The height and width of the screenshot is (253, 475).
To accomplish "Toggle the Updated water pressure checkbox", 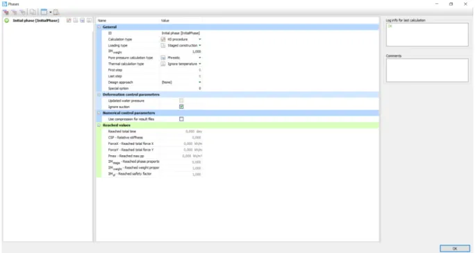I will coord(181,101).
